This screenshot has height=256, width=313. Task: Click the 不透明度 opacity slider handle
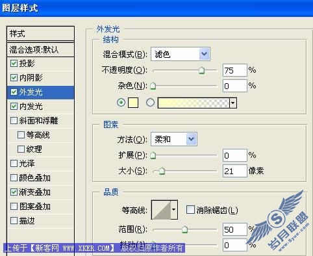(x=202, y=70)
